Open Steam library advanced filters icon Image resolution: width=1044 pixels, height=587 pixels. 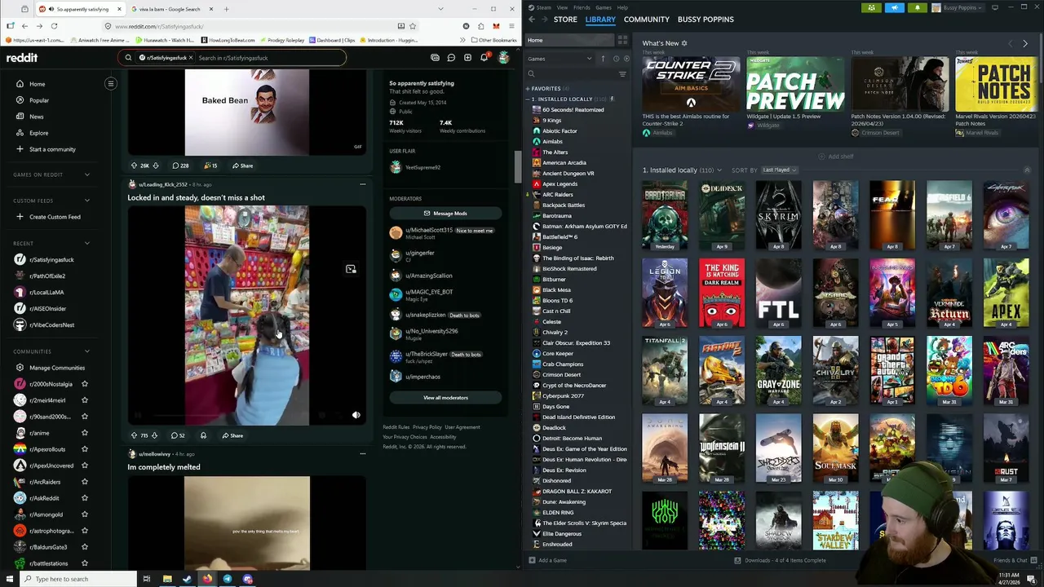(x=622, y=74)
